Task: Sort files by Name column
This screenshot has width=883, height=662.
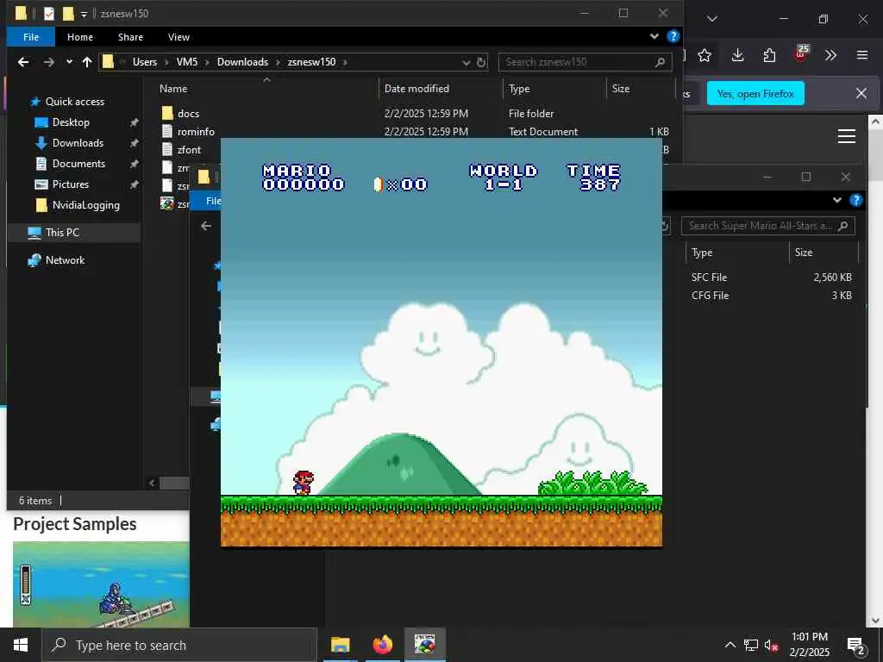Action: click(173, 89)
